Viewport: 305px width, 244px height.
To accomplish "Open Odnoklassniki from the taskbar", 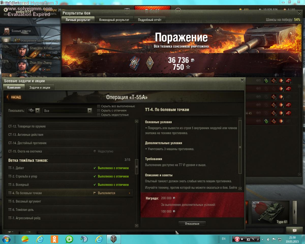I will click(54, 239).
